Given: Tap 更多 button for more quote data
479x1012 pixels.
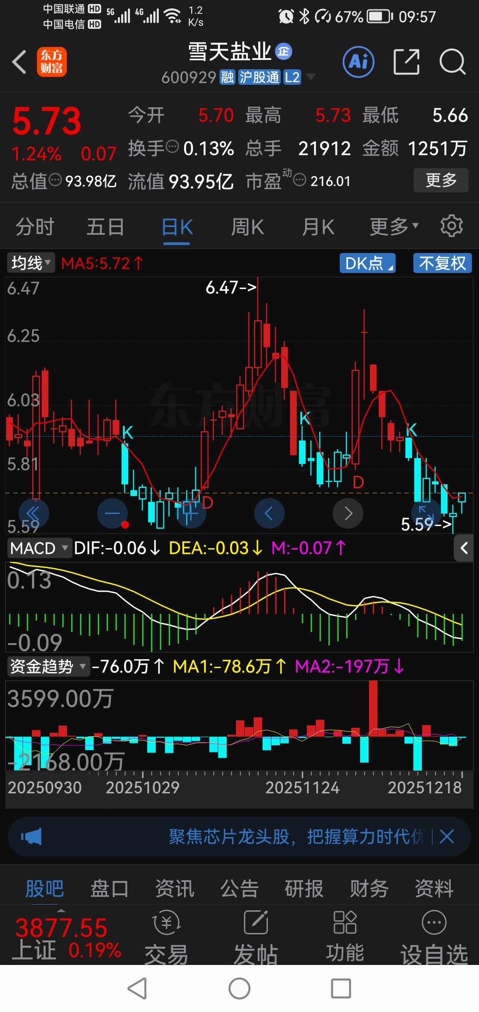Looking at the screenshot, I should (x=441, y=180).
